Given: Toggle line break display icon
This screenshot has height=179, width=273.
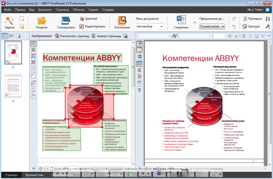Looking at the screenshot, I should click(139, 57).
